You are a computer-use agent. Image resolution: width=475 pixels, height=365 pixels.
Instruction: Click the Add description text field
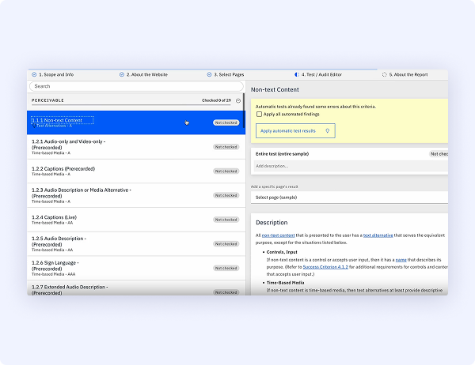pyautogui.click(x=348, y=166)
